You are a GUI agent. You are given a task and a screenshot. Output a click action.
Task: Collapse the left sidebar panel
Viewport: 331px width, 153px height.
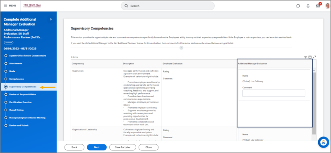[x=51, y=19]
